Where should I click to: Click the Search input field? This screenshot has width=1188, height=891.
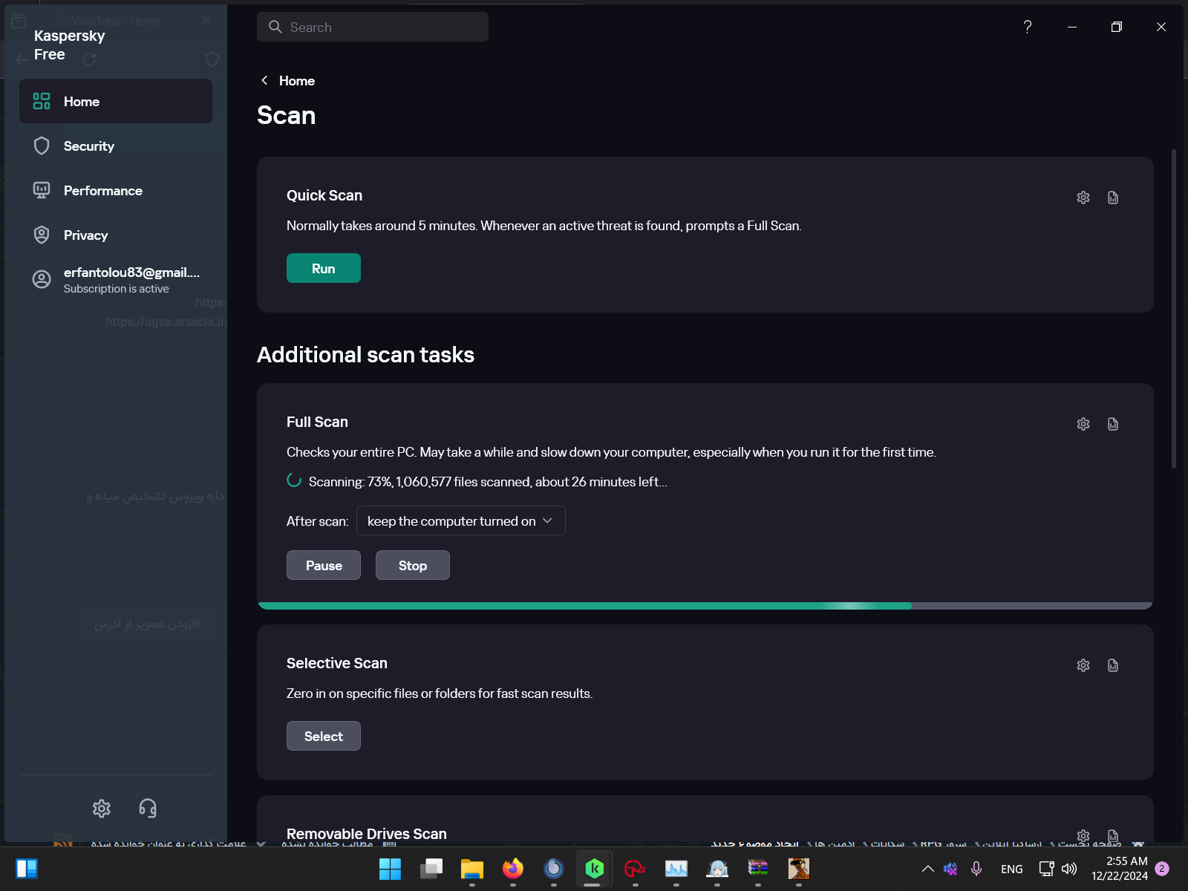click(x=373, y=27)
